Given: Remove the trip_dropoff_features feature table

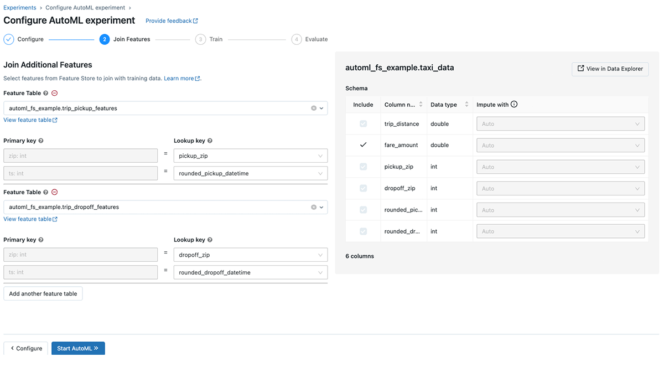Looking at the screenshot, I should [x=54, y=192].
